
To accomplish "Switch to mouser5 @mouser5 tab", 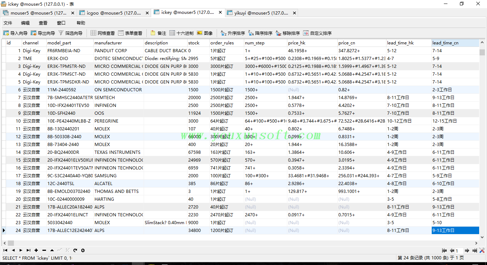I will pyautogui.click(x=39, y=13).
